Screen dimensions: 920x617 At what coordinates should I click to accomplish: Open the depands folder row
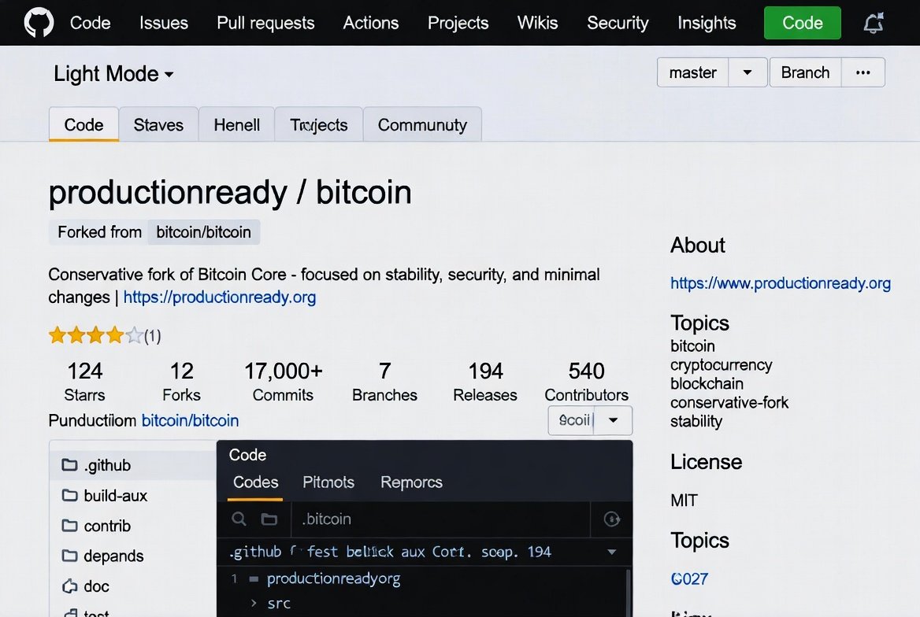(133, 556)
